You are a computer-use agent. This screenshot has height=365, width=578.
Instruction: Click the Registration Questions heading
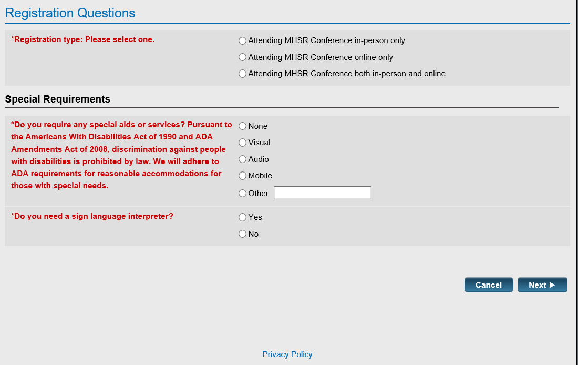click(70, 13)
